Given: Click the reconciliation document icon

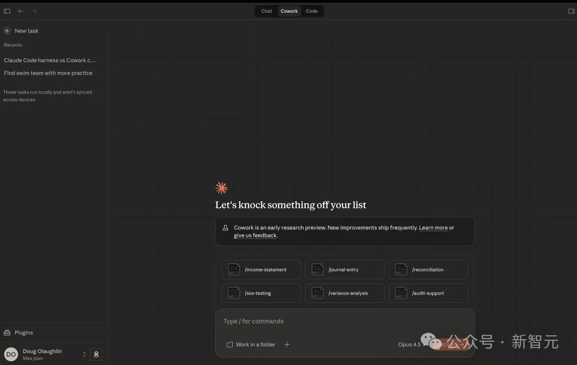Looking at the screenshot, I should 401,269.
